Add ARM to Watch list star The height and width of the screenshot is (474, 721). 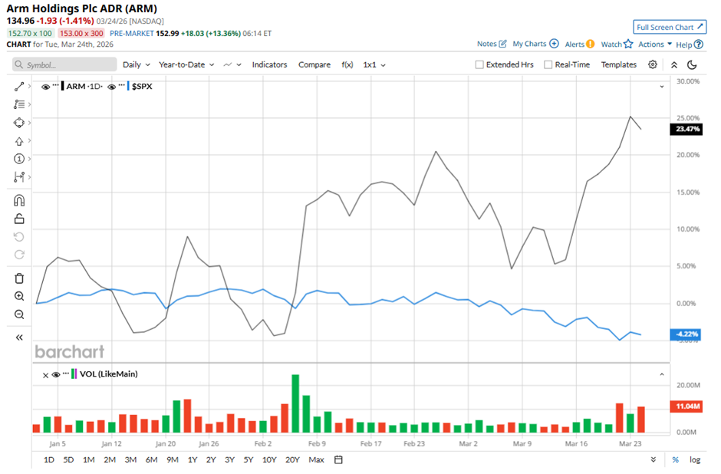pyautogui.click(x=629, y=44)
